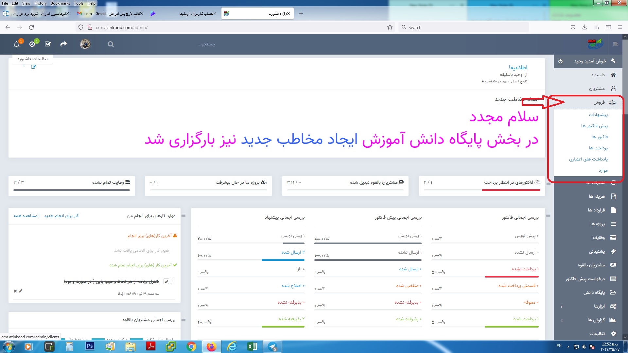The width and height of the screenshot is (628, 353).
Task: Click the share arrow icon in header
Action: [63, 44]
